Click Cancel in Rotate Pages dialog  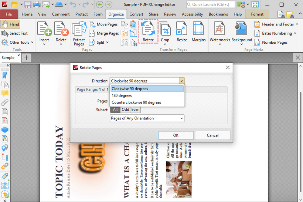(212, 135)
